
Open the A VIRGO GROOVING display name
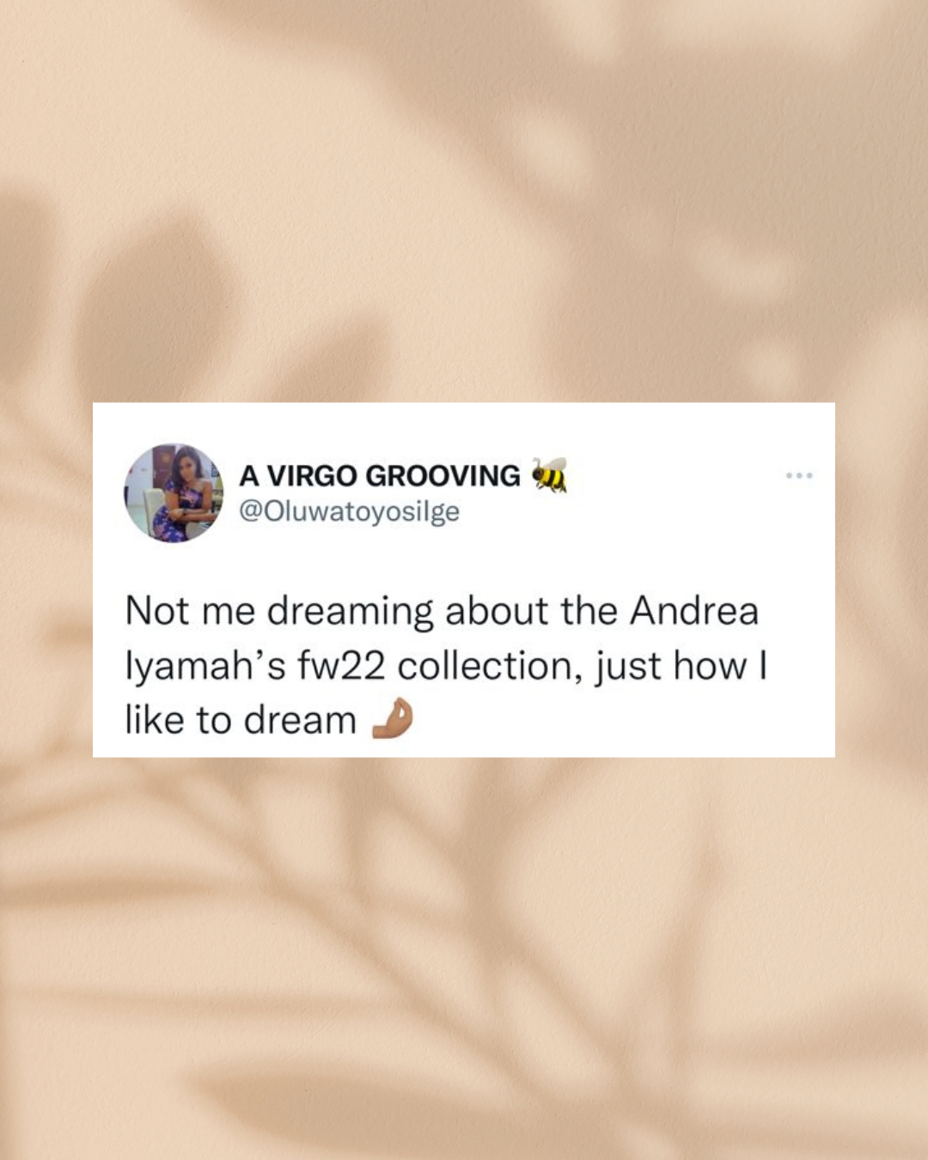tap(379, 475)
